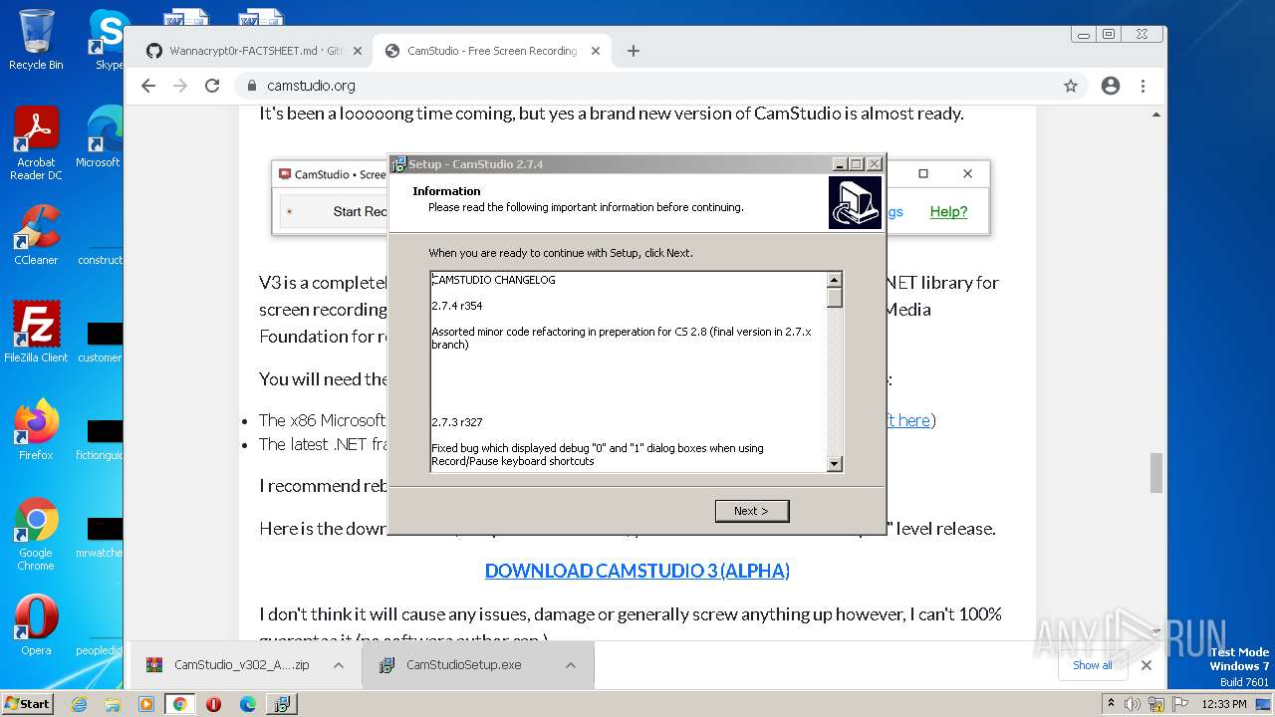Open a new Chrome tab
This screenshot has height=717, width=1275.
(634, 51)
